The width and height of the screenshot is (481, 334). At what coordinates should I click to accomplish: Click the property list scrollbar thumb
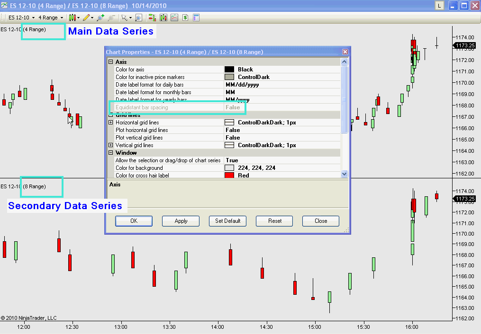(x=344, y=99)
